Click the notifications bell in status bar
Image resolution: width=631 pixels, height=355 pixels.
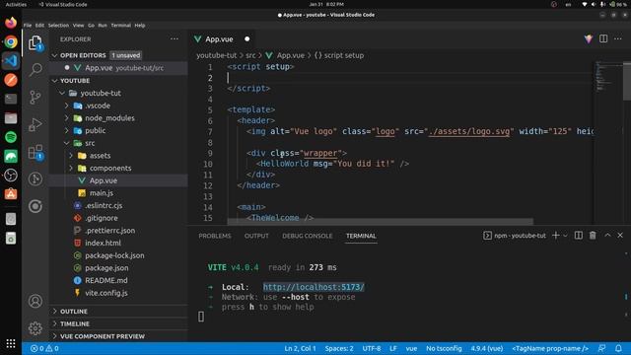point(618,348)
